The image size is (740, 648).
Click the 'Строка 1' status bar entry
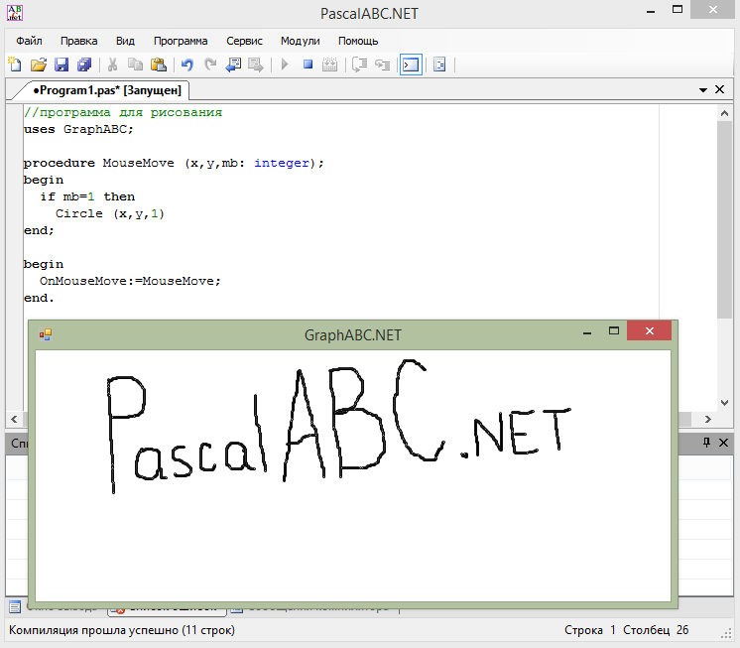pyautogui.click(x=590, y=630)
